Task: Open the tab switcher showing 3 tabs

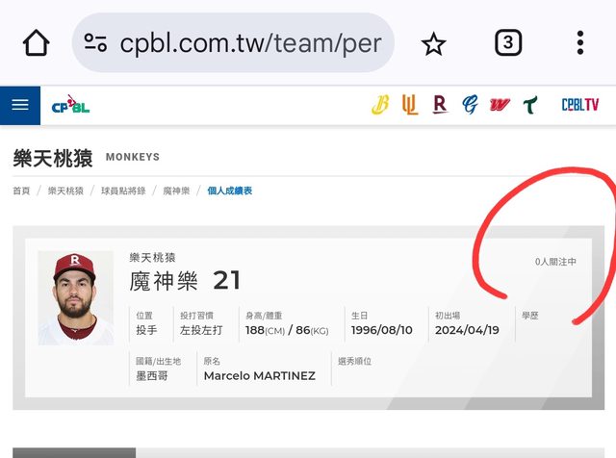Action: coord(508,42)
